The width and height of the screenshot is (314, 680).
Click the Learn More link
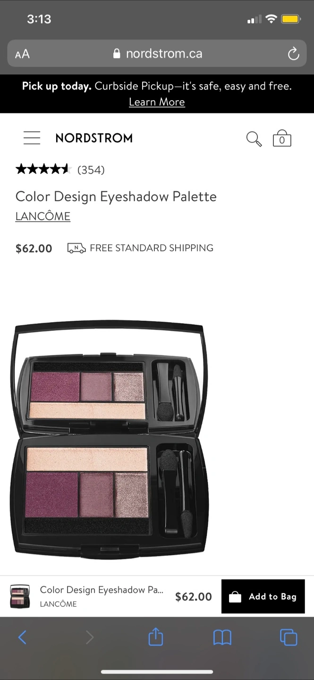pyautogui.click(x=157, y=102)
